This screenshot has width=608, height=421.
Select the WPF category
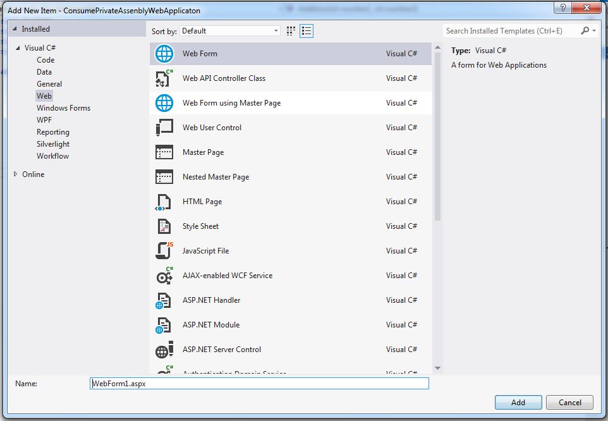pyautogui.click(x=44, y=119)
